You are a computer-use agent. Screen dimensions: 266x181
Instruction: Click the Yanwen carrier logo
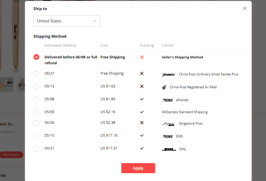pyautogui.click(x=168, y=75)
